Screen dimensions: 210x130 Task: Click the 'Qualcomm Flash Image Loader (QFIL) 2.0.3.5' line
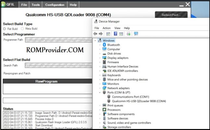click(61, 122)
